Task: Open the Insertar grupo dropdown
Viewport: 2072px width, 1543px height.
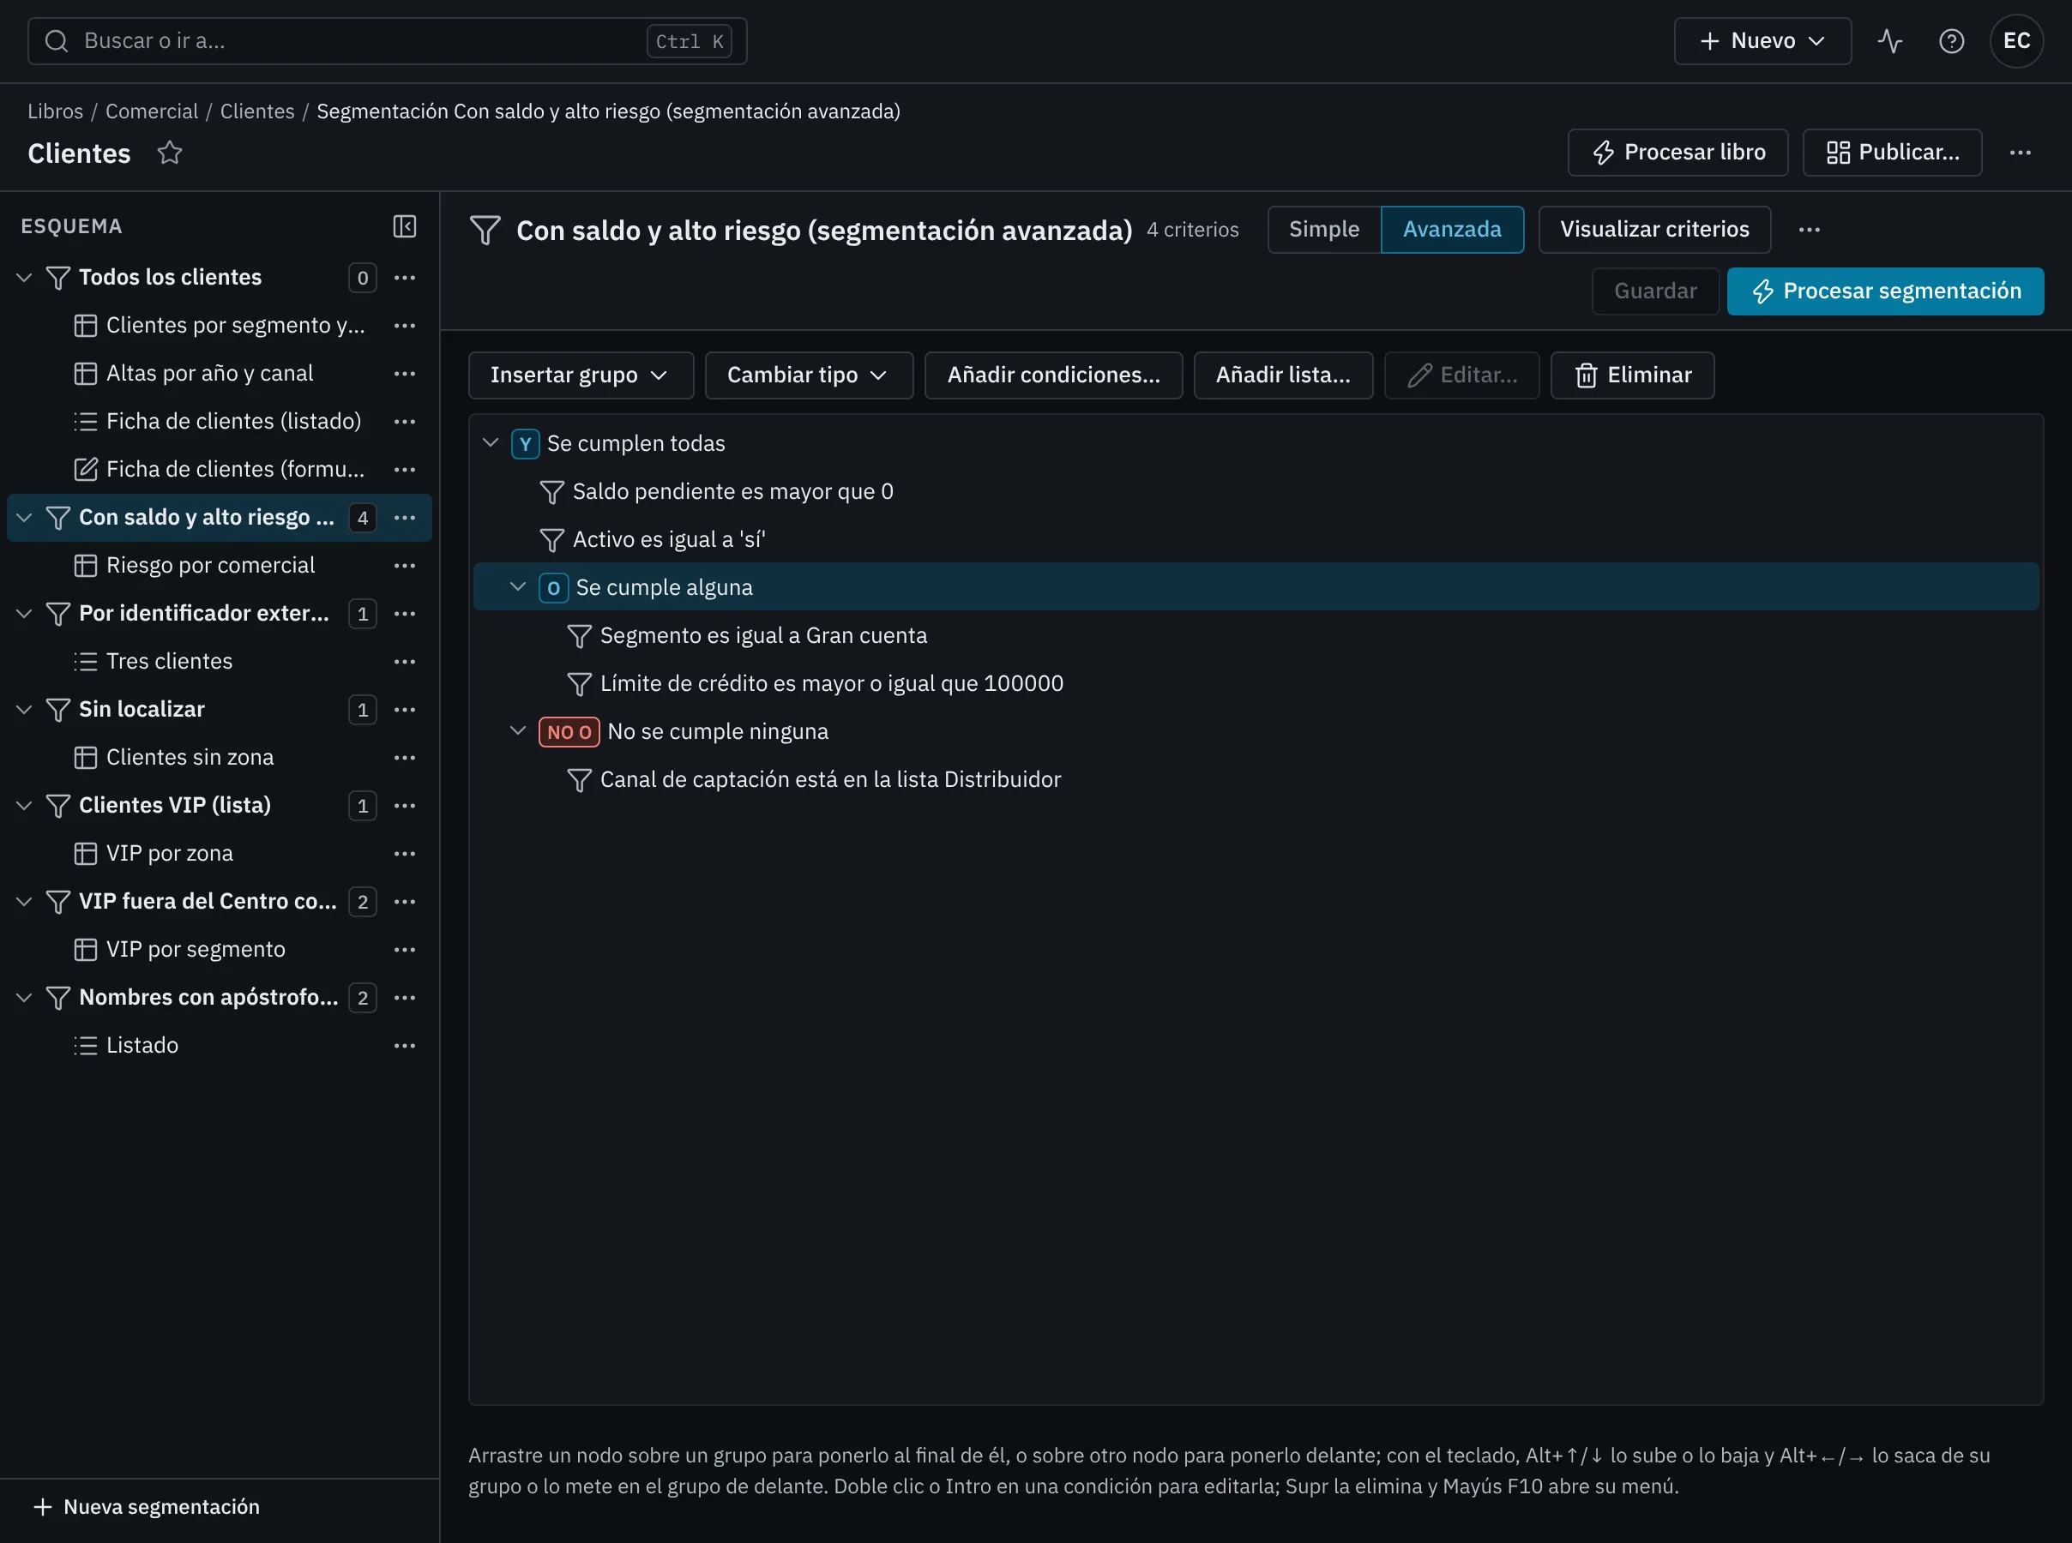Action: click(580, 375)
